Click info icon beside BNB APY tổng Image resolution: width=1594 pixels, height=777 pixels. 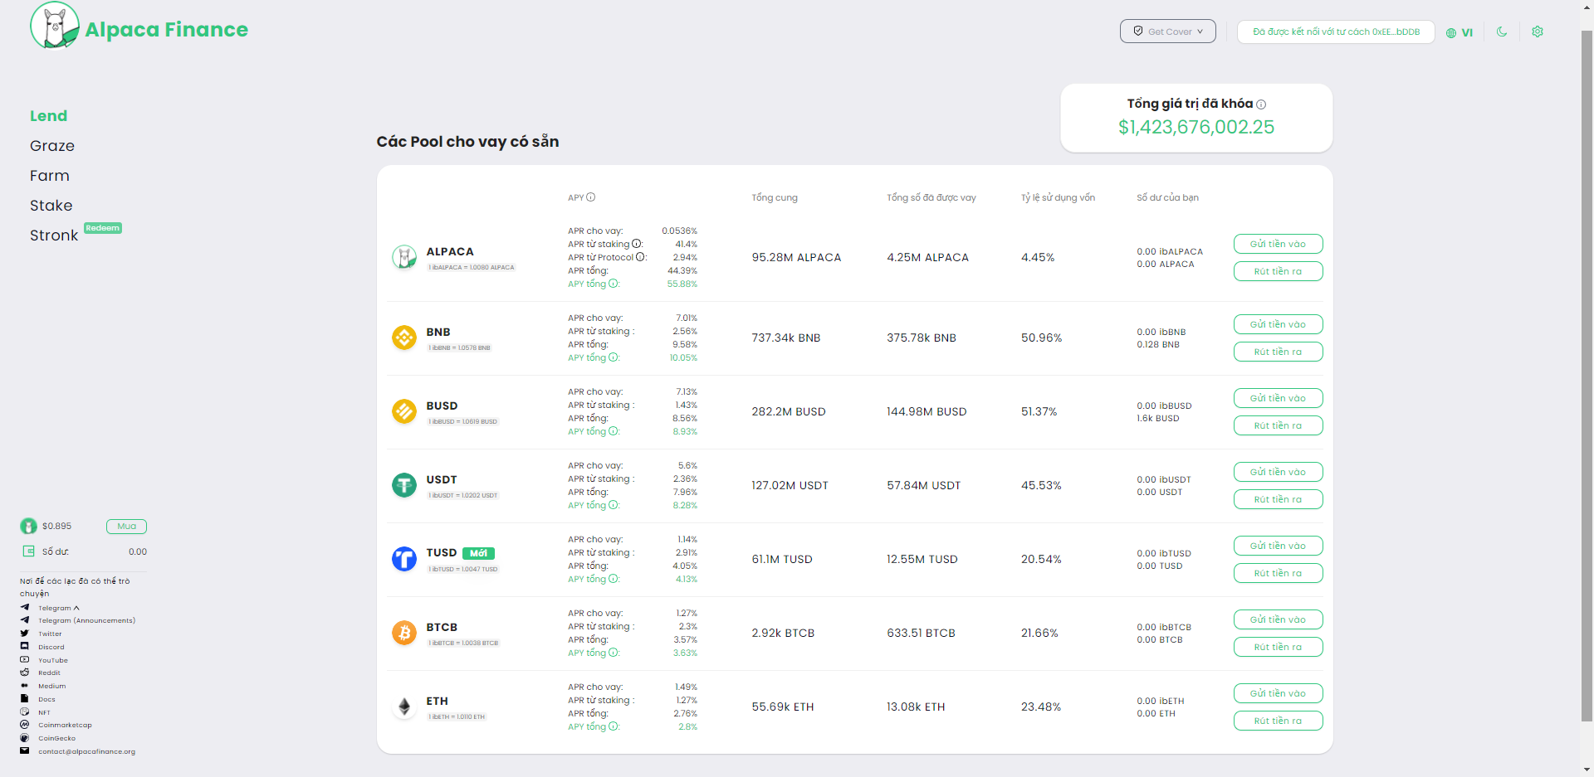(614, 357)
